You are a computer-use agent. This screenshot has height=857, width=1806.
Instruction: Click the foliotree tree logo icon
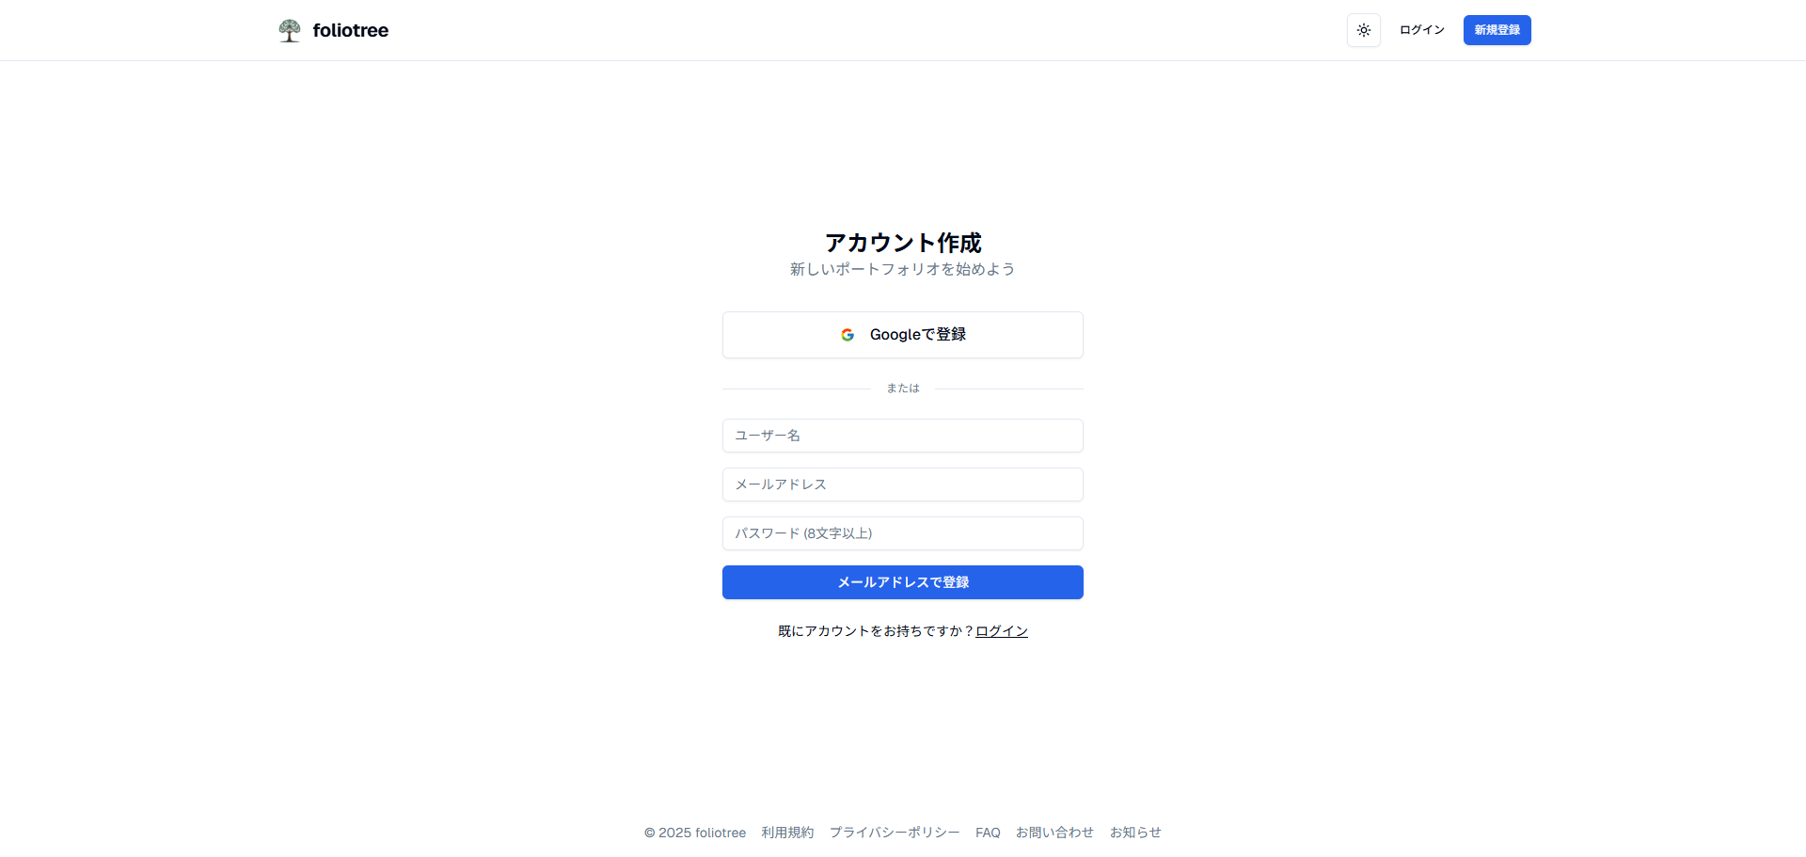[x=290, y=30]
